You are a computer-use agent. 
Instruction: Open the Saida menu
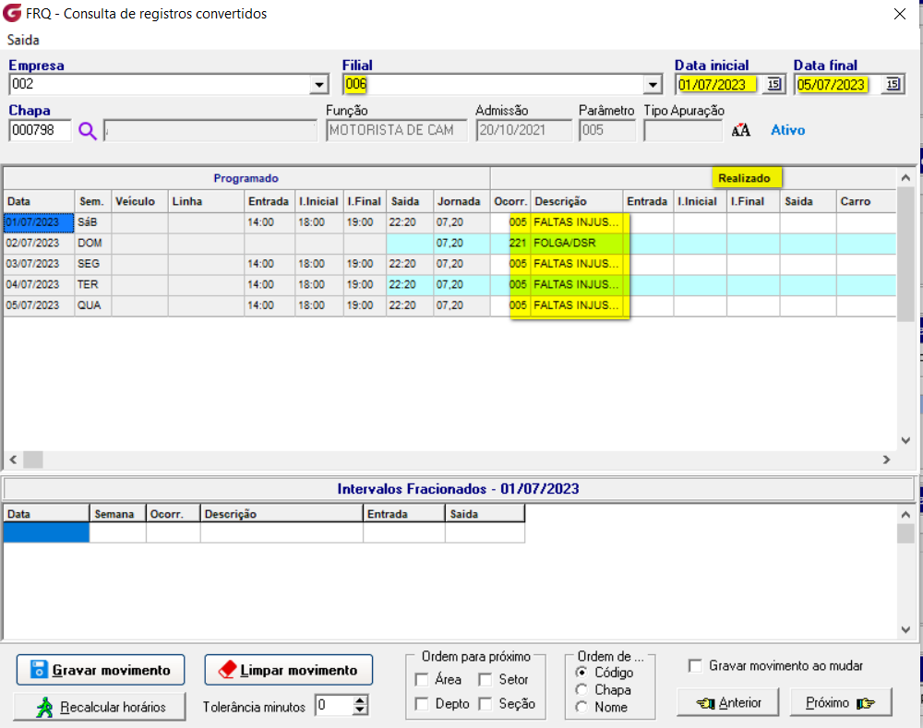coord(23,40)
